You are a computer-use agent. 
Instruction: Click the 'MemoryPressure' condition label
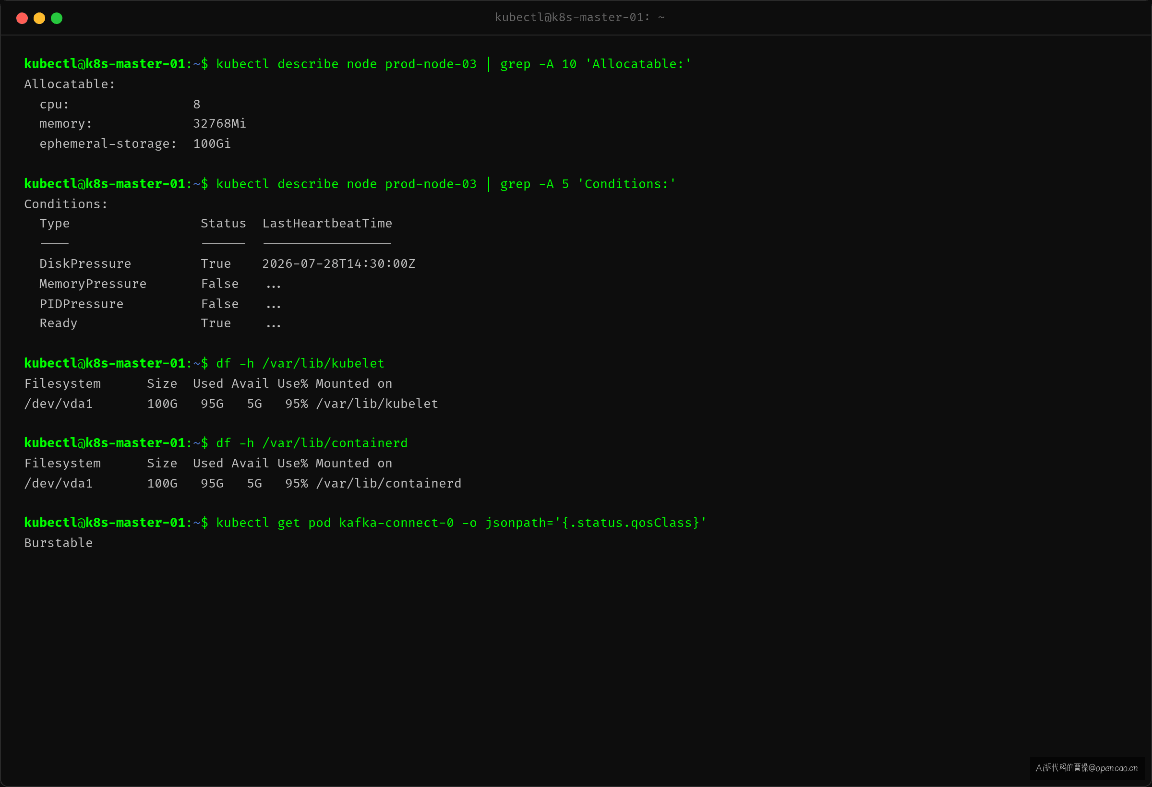point(93,284)
